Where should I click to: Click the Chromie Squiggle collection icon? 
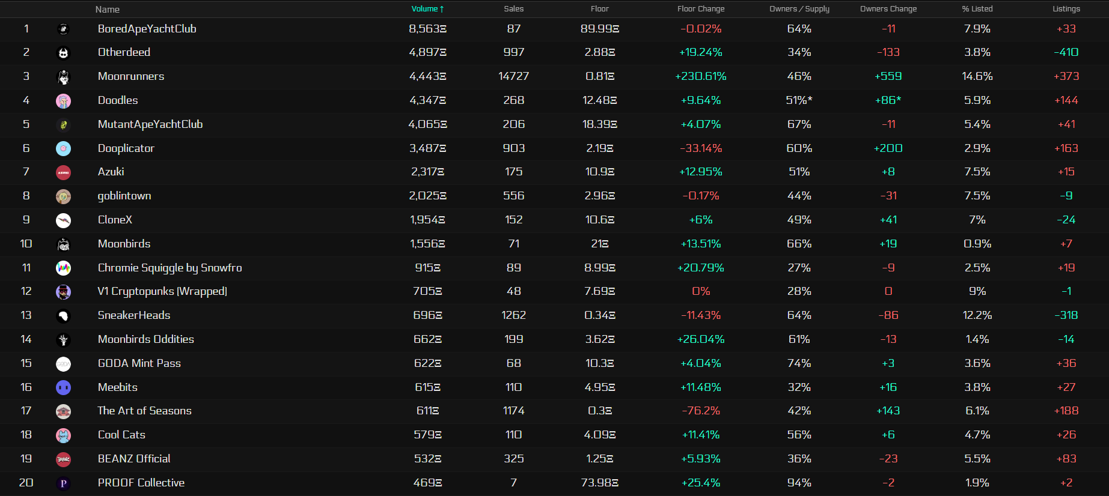(63, 268)
